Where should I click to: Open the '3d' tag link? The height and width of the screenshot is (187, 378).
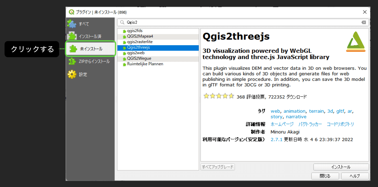tap(330, 111)
